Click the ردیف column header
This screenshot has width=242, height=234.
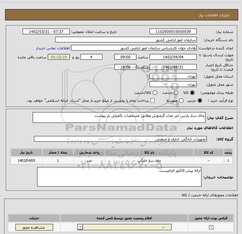point(228,152)
